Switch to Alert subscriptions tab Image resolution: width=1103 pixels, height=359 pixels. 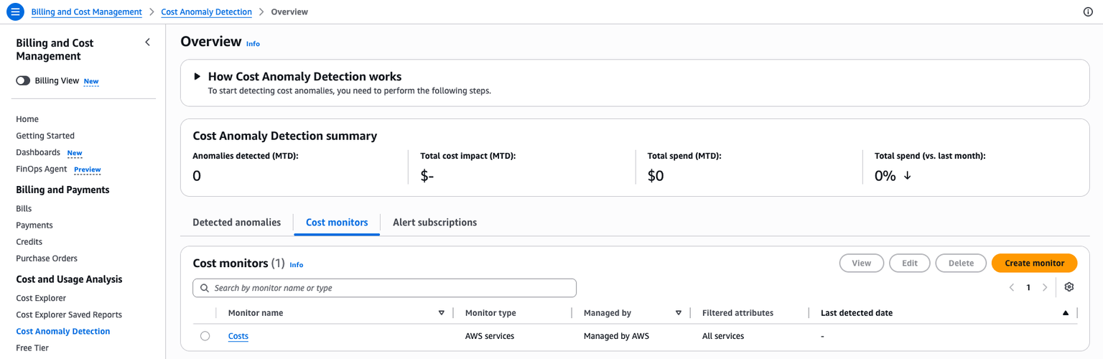click(434, 223)
